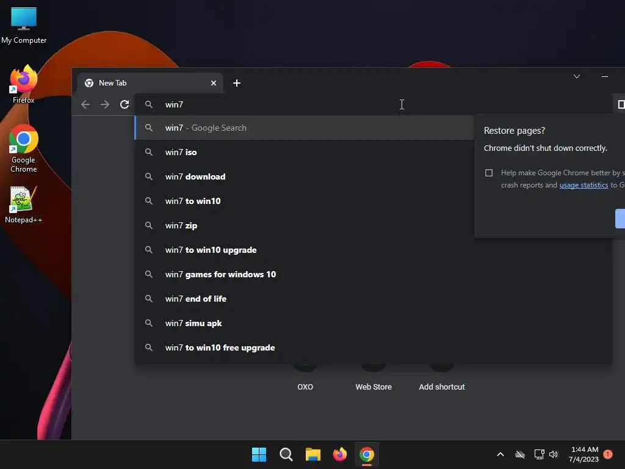Open the OXO shortcut tile
This screenshot has height=469, width=625.
[305, 377]
